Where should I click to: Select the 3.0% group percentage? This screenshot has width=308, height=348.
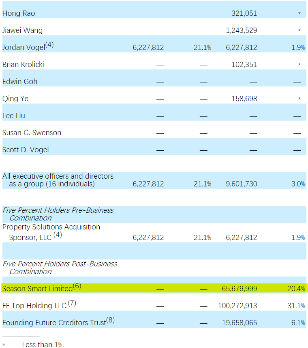(298, 184)
